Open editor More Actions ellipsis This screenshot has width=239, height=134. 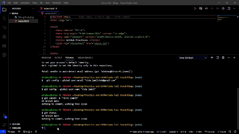pos(235,9)
